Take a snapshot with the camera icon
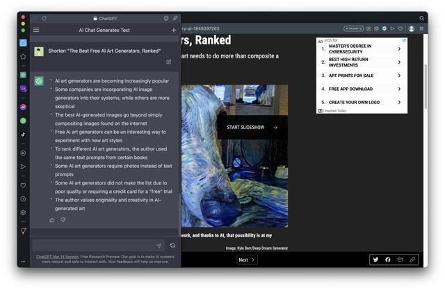 click(x=376, y=28)
